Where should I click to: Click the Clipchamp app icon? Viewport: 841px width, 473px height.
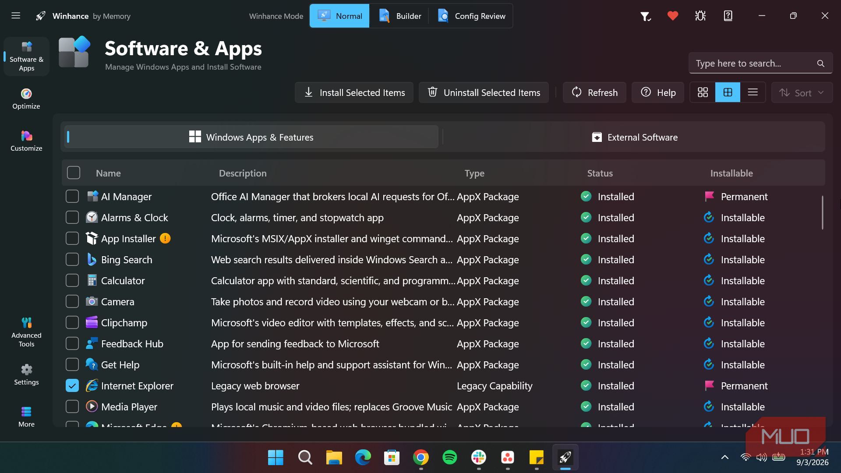92,322
